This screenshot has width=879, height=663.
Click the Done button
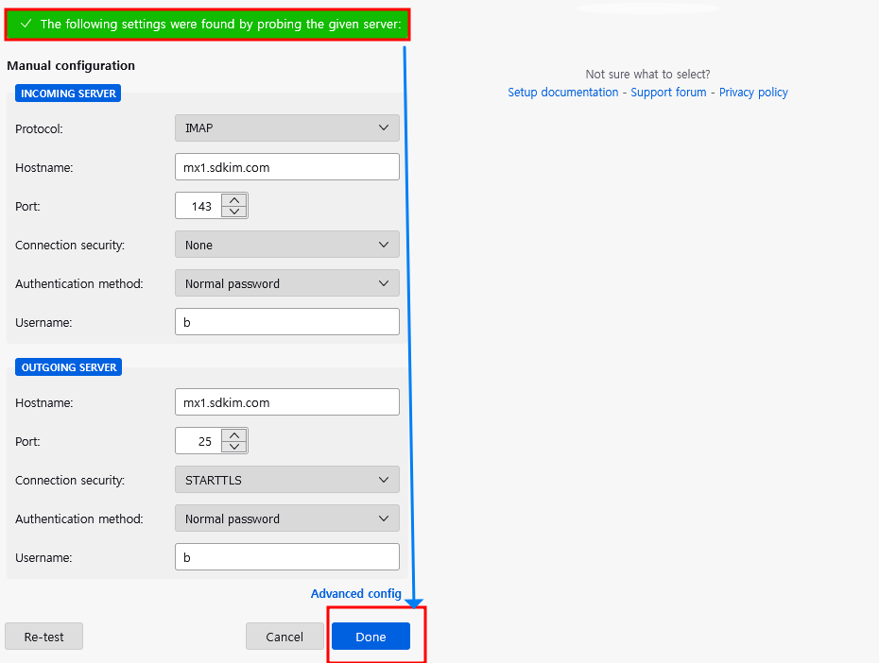[371, 637]
